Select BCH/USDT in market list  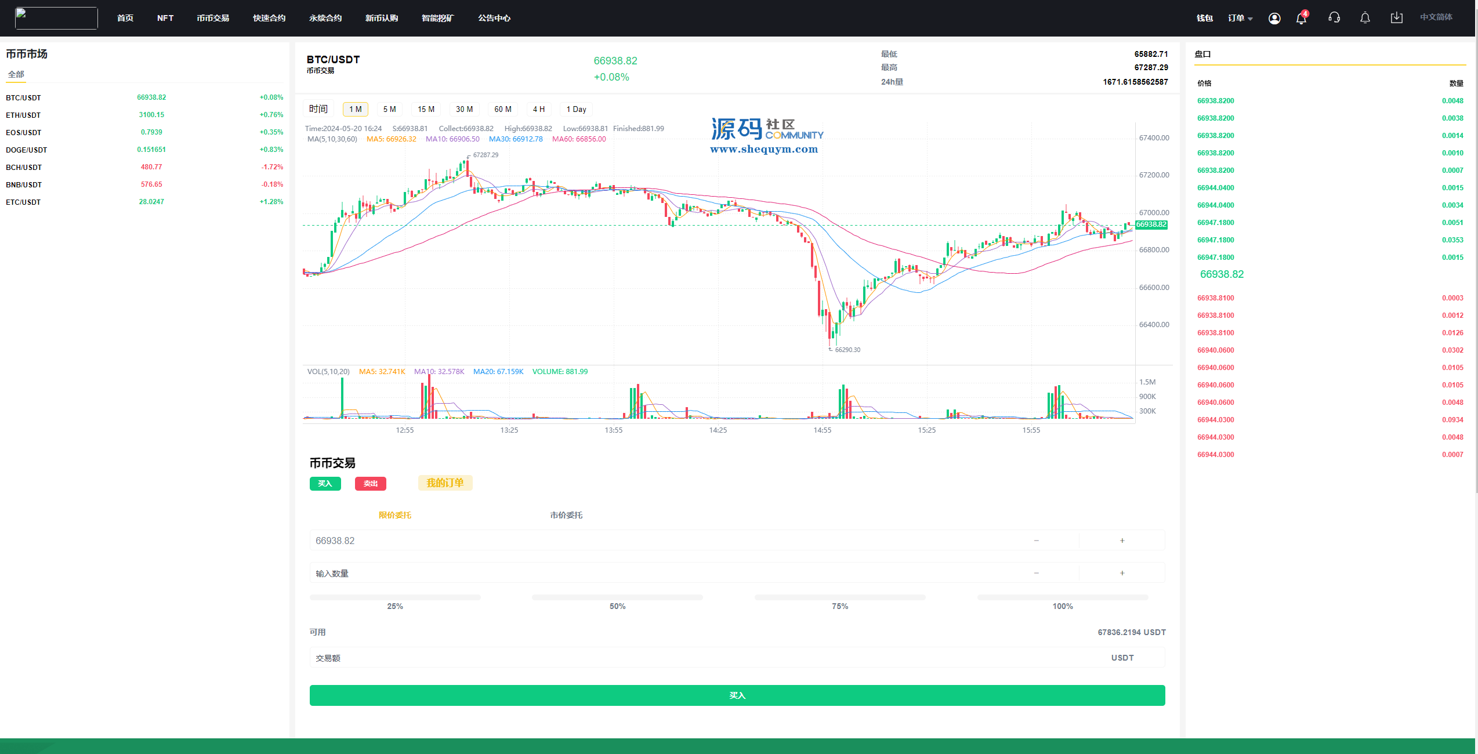(144, 167)
